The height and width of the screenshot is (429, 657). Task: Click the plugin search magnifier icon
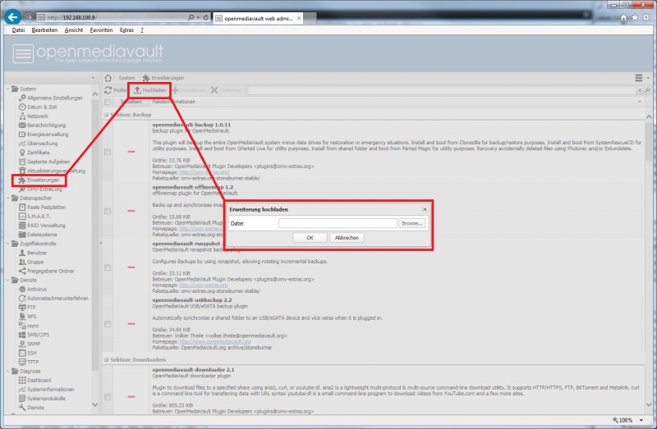[x=647, y=90]
